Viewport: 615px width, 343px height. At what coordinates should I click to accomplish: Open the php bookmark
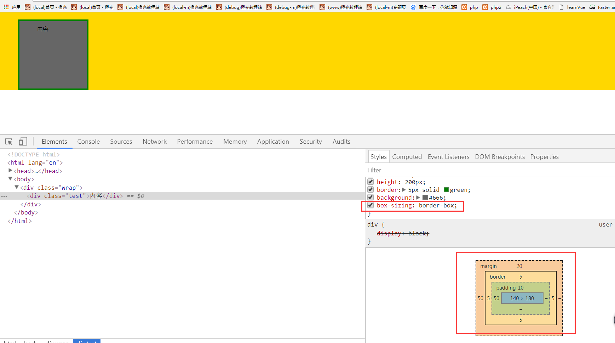click(x=470, y=7)
